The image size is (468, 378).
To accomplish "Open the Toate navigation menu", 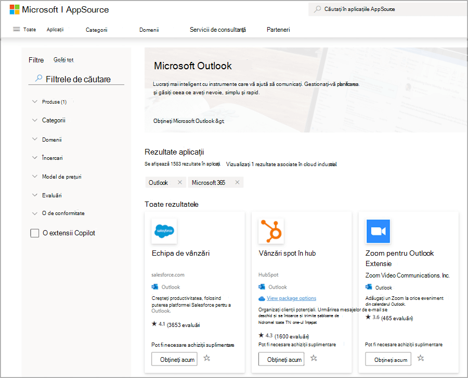I will 30,30.
